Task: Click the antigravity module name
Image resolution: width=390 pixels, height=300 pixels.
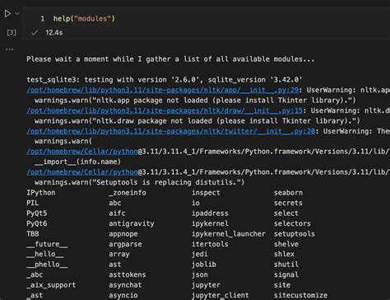Action: (132, 223)
